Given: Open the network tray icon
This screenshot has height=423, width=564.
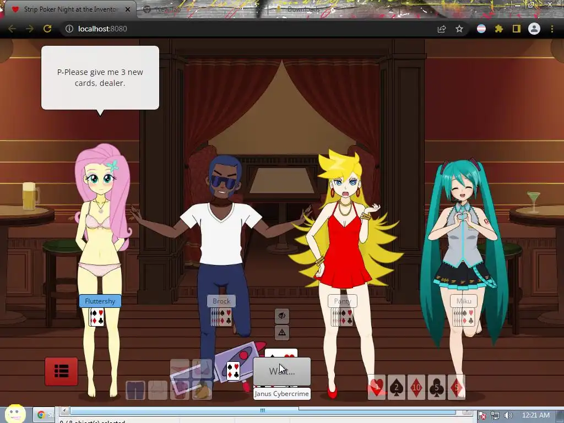Looking at the screenshot, I should (495, 415).
